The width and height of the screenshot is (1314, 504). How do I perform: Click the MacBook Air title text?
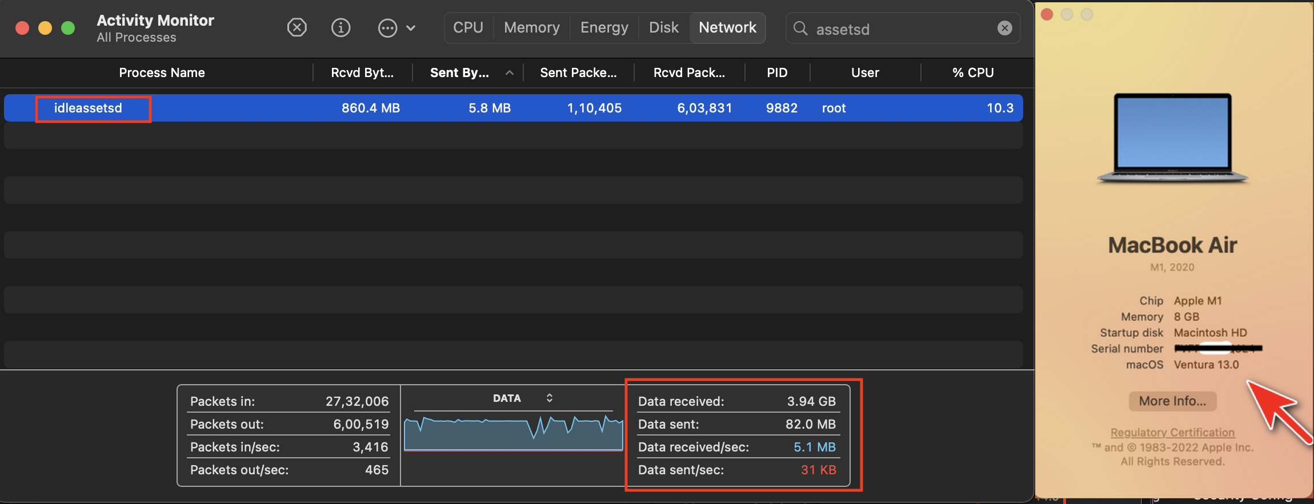coord(1172,245)
